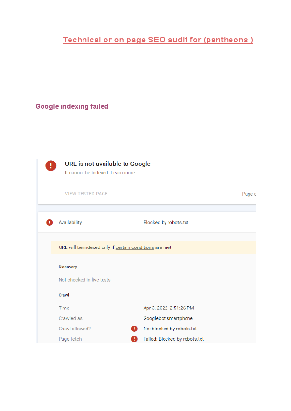The image size is (291, 411).
Task: Click the error icon next to the Availability row
Action: tap(49, 222)
